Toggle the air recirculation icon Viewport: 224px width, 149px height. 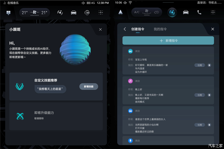[x=157, y=12]
